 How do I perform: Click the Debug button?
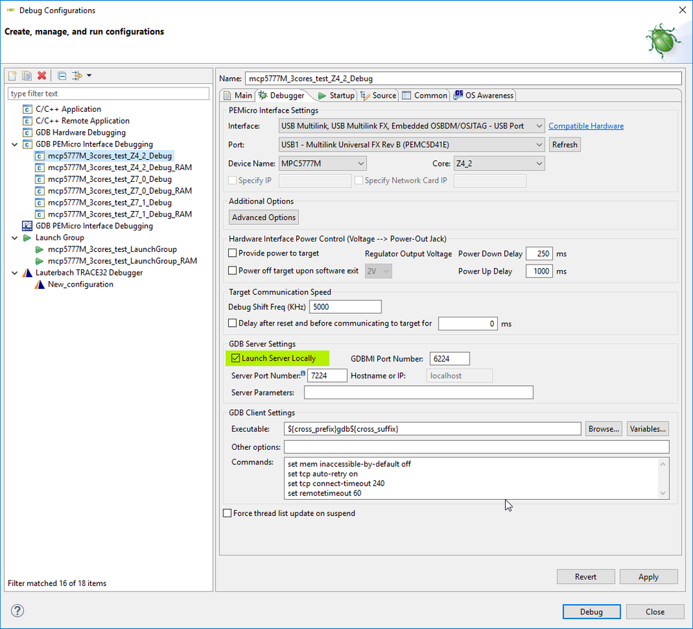click(591, 612)
